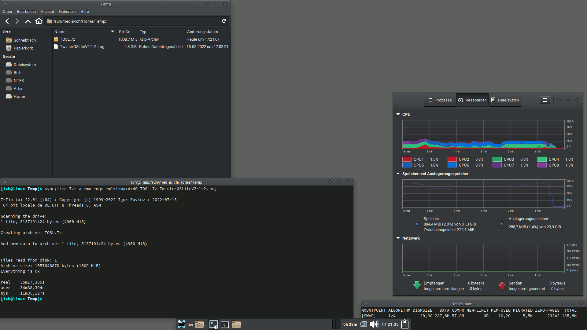Open the Bearbeiten menu
The width and height of the screenshot is (587, 330).
pyautogui.click(x=26, y=12)
